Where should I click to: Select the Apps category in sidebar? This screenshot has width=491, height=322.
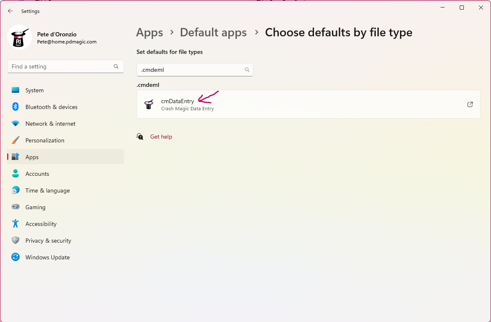(x=66, y=157)
